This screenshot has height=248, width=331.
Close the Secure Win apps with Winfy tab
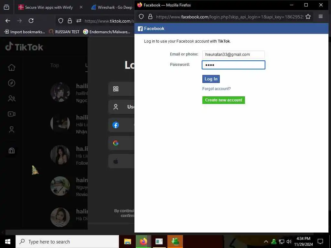[x=81, y=7]
